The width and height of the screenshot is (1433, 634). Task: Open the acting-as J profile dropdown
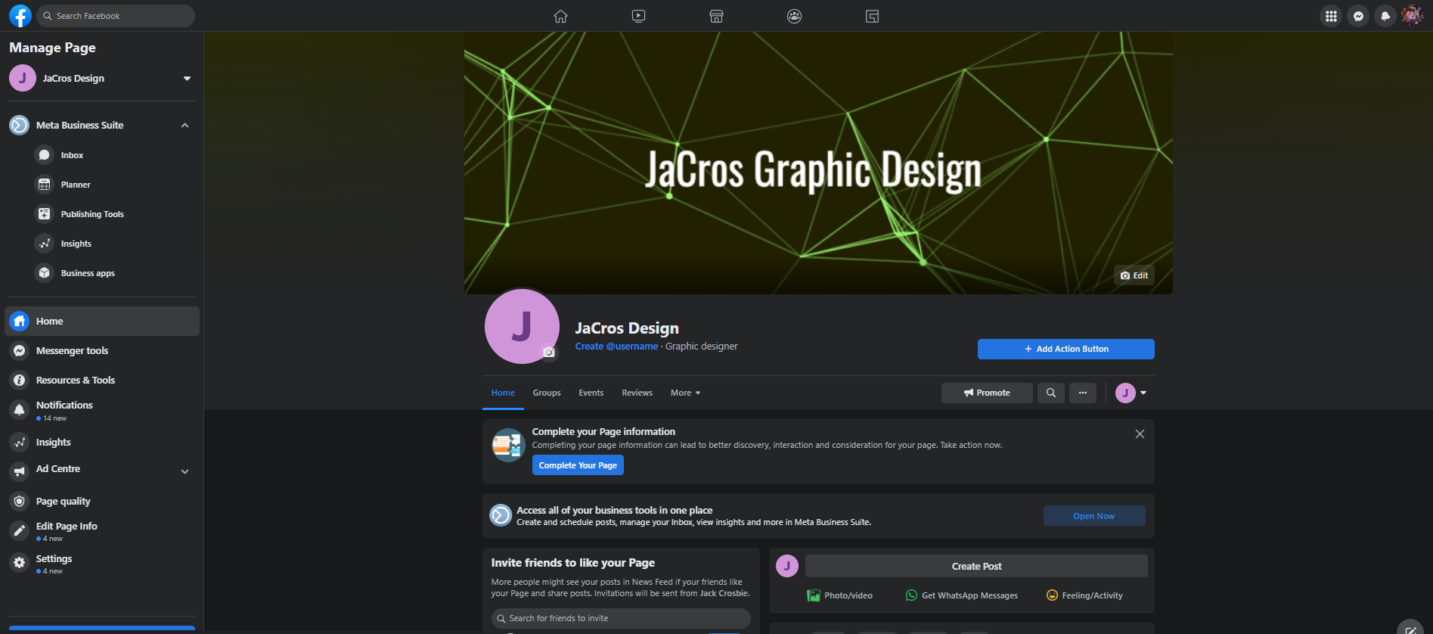[x=1131, y=393]
